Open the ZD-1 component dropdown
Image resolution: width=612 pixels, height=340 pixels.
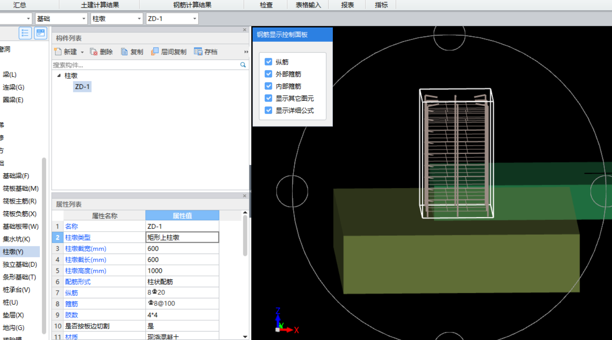tap(172, 19)
